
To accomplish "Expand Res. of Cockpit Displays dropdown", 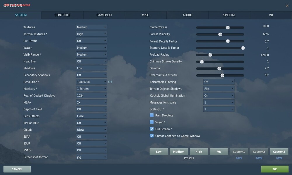I will pos(91,96).
